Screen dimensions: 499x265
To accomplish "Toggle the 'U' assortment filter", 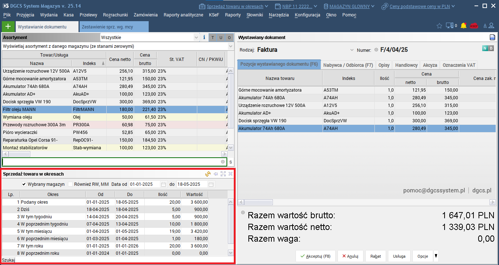I will click(x=221, y=37).
